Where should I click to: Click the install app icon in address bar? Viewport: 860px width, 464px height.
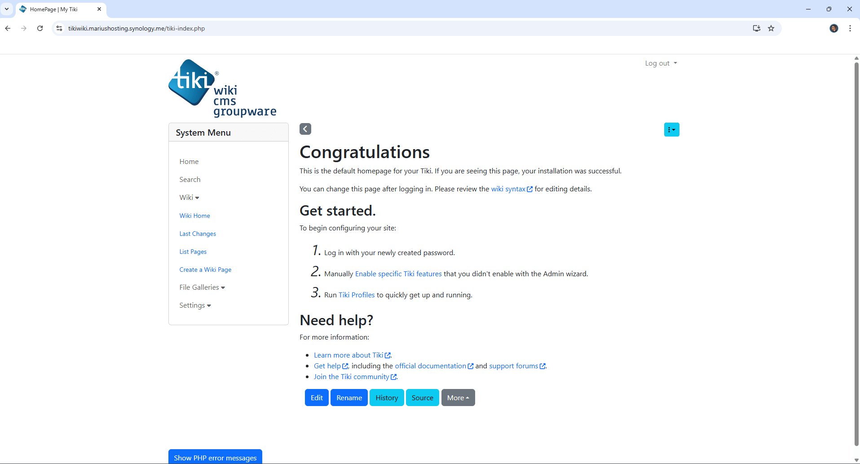pyautogui.click(x=757, y=28)
